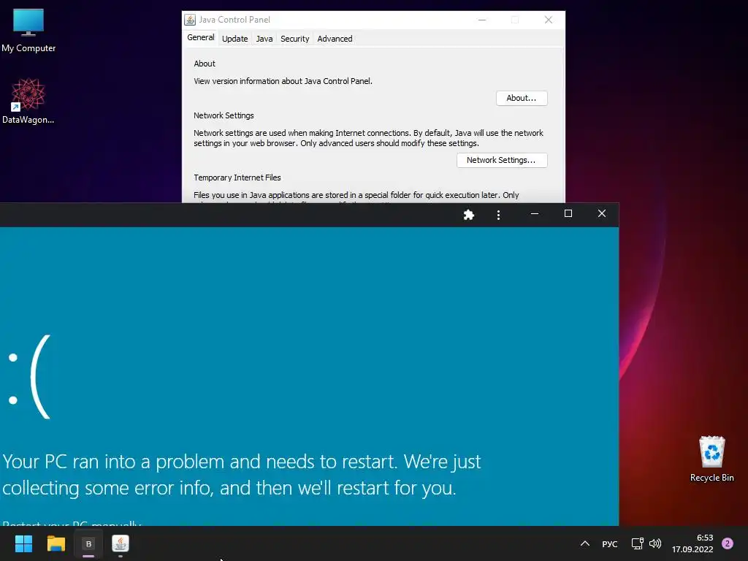Switch to the Advanced tab
This screenshot has width=748, height=561.
pyautogui.click(x=335, y=39)
